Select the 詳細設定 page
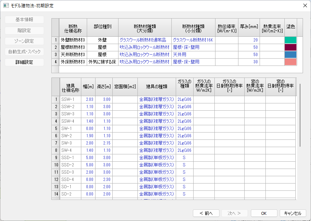311x221 pixels. tap(24, 62)
